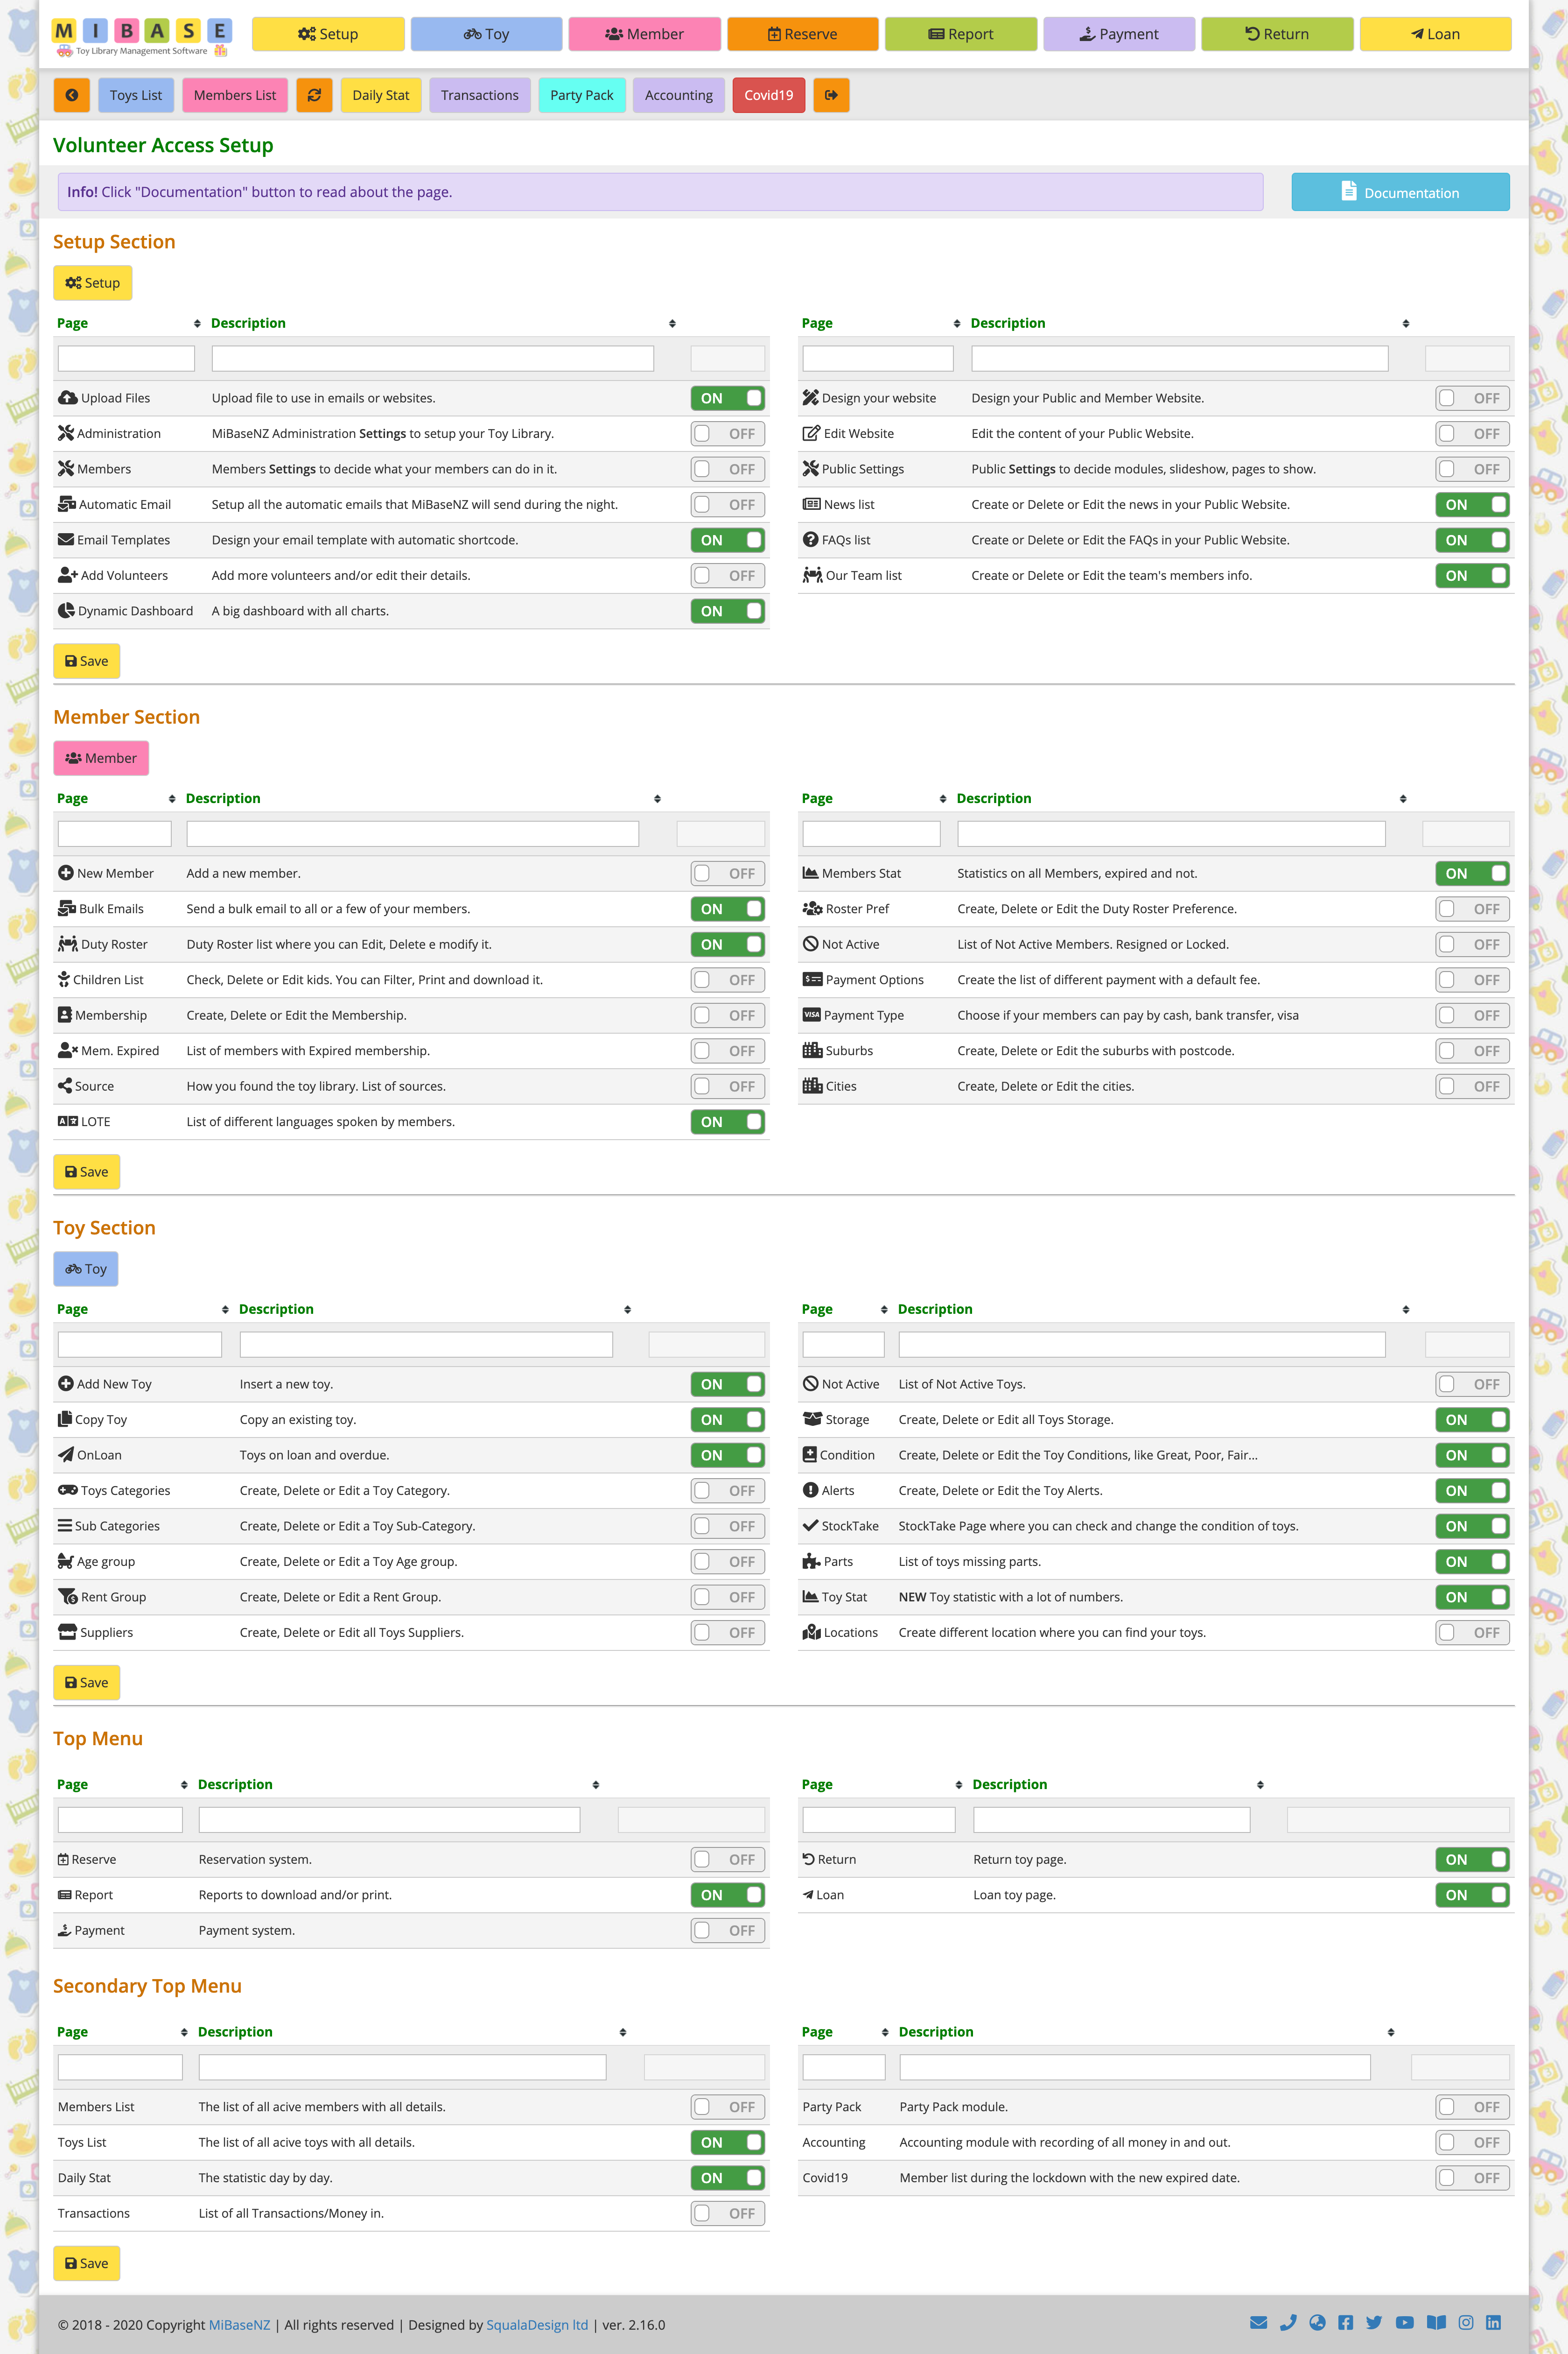Turn off the Loan toy page toggle
The width and height of the screenshot is (1568, 2354).
[x=1472, y=1895]
